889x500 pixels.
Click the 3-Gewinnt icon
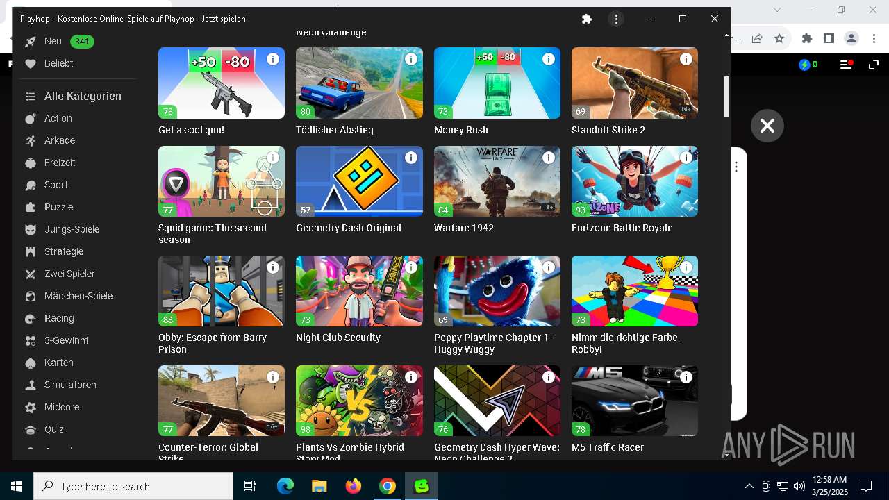[31, 341]
